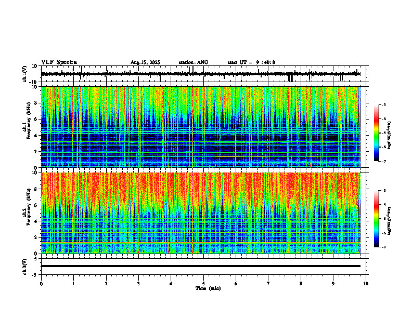Click time axis tick label "5"

point(203,284)
